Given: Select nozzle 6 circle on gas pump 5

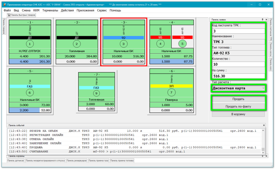Looking at the screenshot, I should 29,93.
